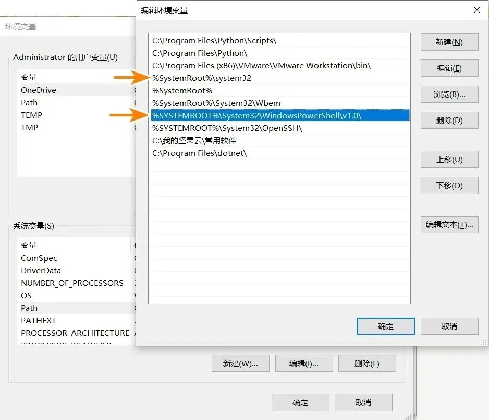Select C:\Program Files\Python\ entry
This screenshot has width=489, height=420.
click(280, 53)
